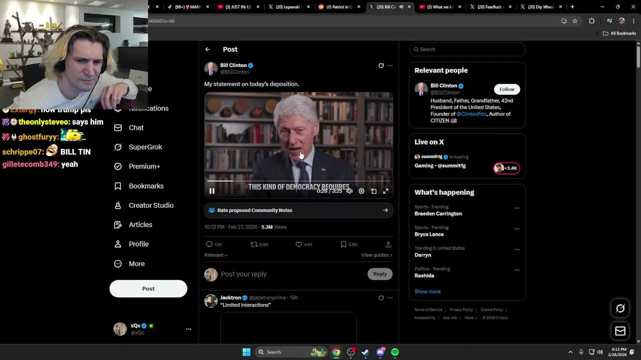The image size is (641, 360).
Task: Open Creator Studio in the sidebar
Action: click(144, 205)
